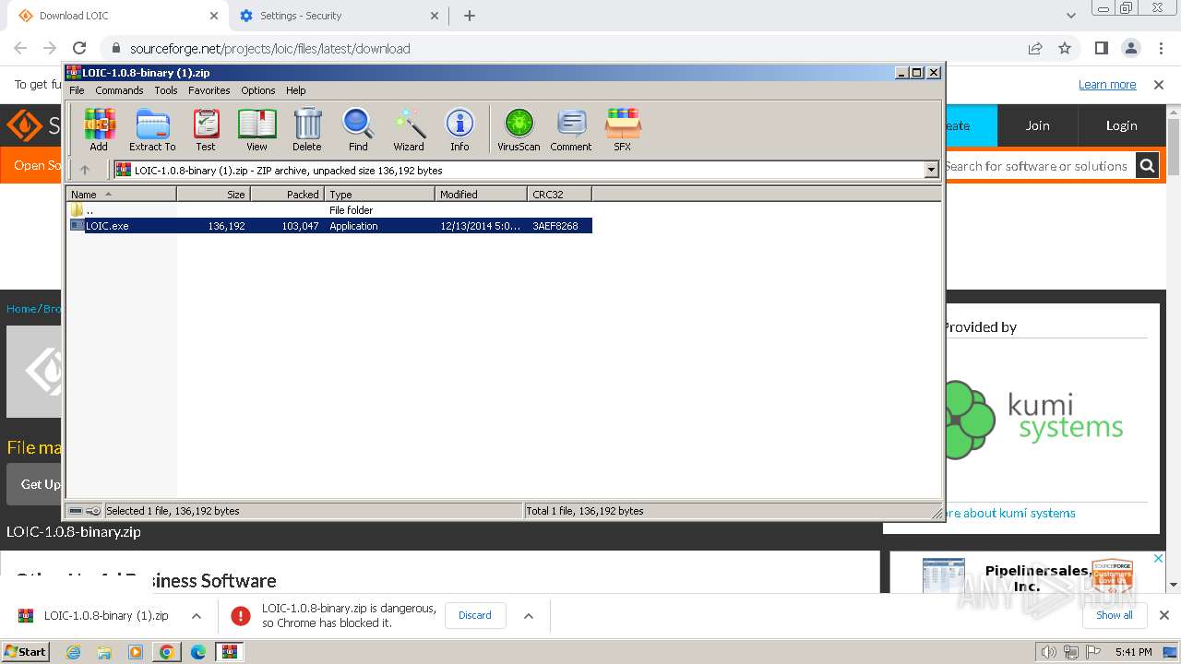Show archive Info
The height and width of the screenshot is (664, 1181).
459,129
